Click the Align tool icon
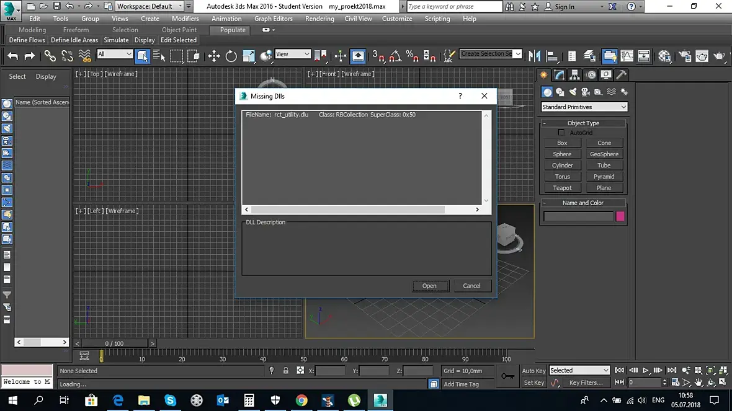The image size is (732, 411). 552,56
